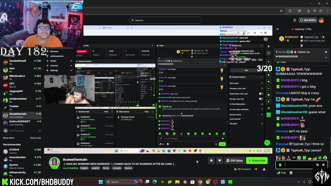Screen dimensions: 331x186
Task: Click Host Channel in Channel Actions
Action: 235,119
